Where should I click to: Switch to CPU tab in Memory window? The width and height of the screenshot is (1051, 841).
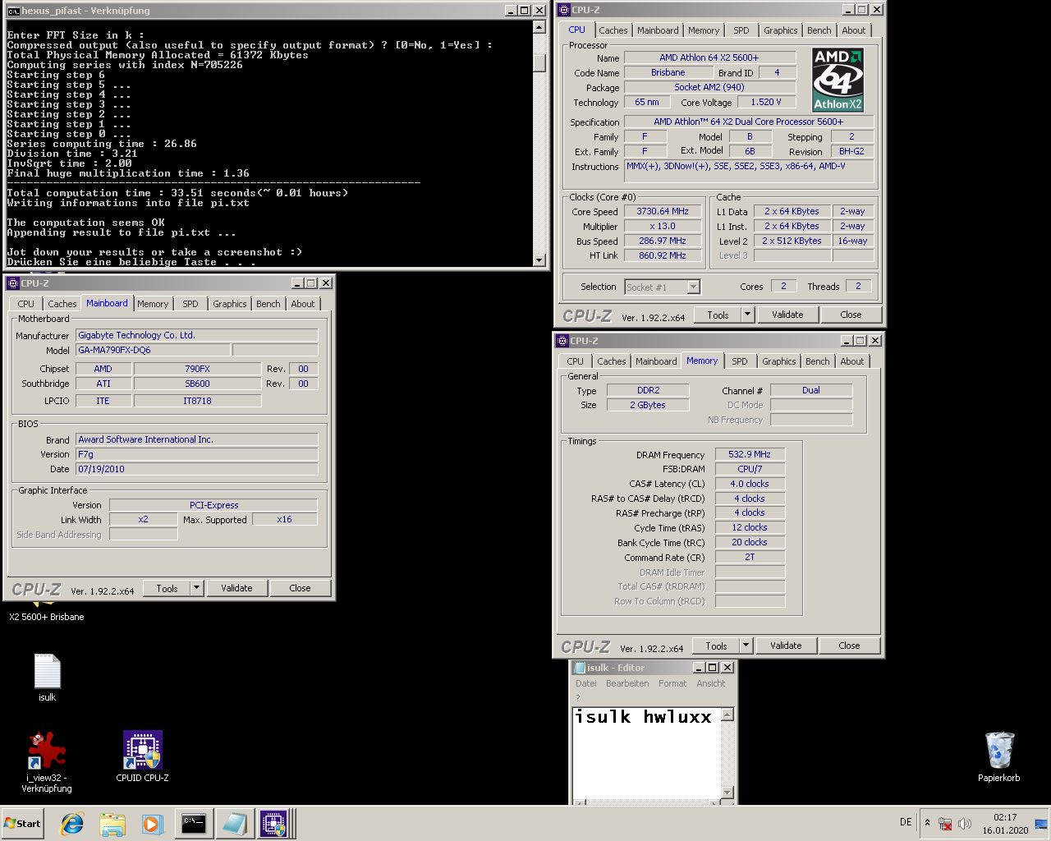tap(575, 361)
